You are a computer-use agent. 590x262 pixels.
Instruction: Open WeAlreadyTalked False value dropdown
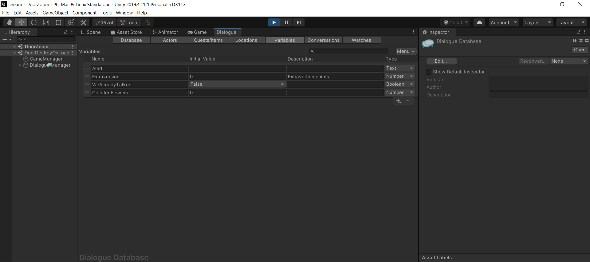pyautogui.click(x=237, y=84)
